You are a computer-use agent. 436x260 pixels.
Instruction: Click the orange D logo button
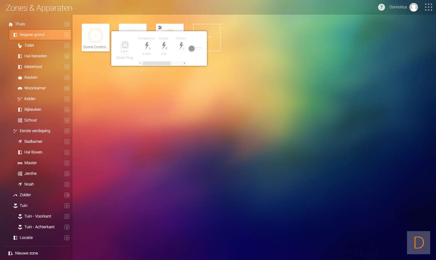(x=419, y=243)
